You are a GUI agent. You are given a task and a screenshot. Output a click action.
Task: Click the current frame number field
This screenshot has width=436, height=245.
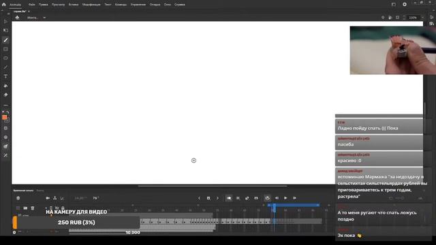click(95, 198)
